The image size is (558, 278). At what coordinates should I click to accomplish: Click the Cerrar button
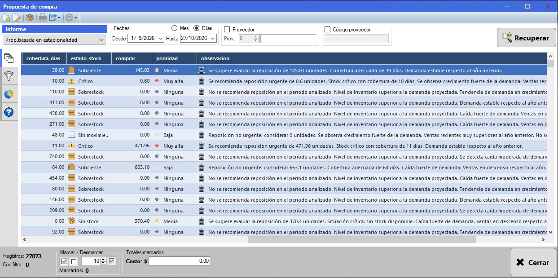(x=533, y=262)
